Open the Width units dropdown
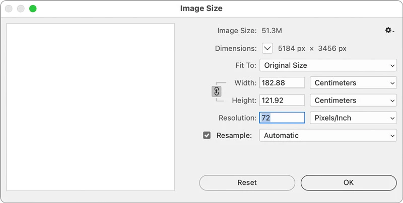 (353, 83)
